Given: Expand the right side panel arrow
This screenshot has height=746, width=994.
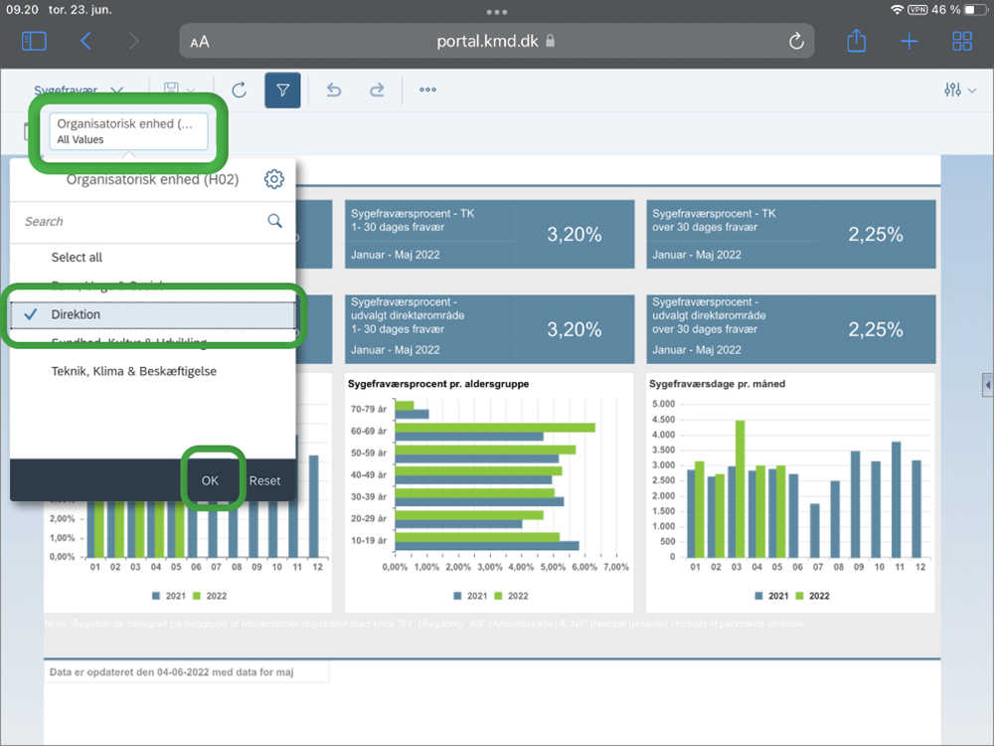Looking at the screenshot, I should point(986,385).
